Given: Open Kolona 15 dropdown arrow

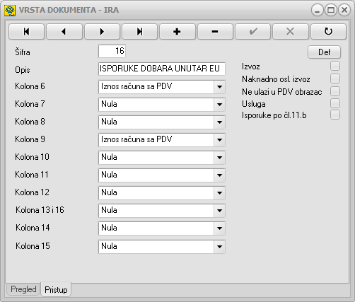Looking at the screenshot, I should [x=219, y=247].
